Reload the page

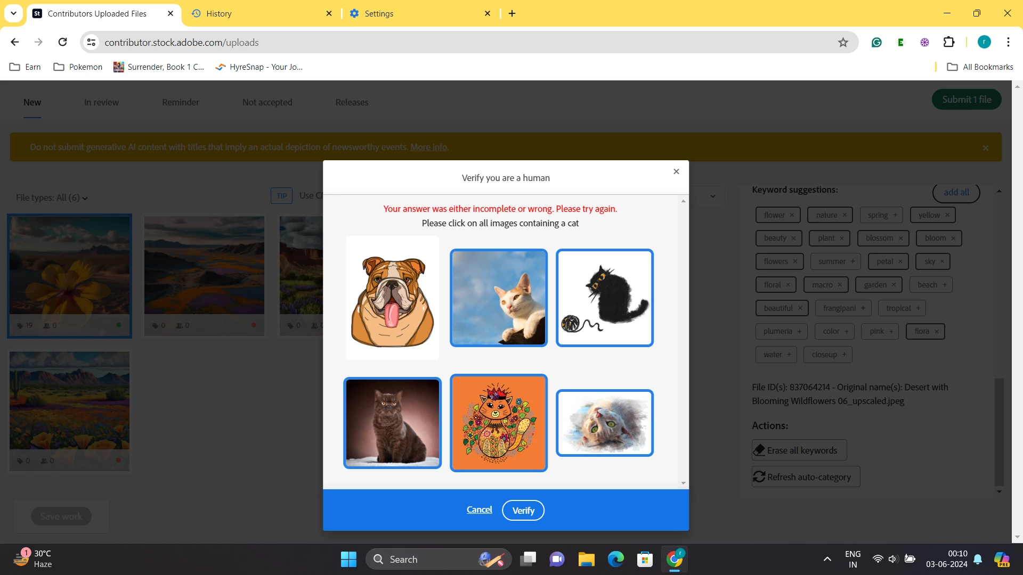tap(63, 42)
